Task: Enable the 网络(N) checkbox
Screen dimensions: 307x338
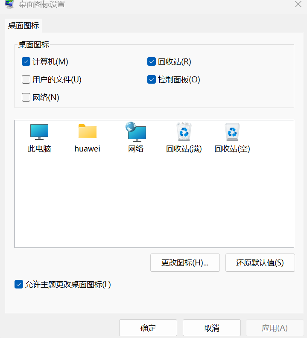Action: [26, 97]
